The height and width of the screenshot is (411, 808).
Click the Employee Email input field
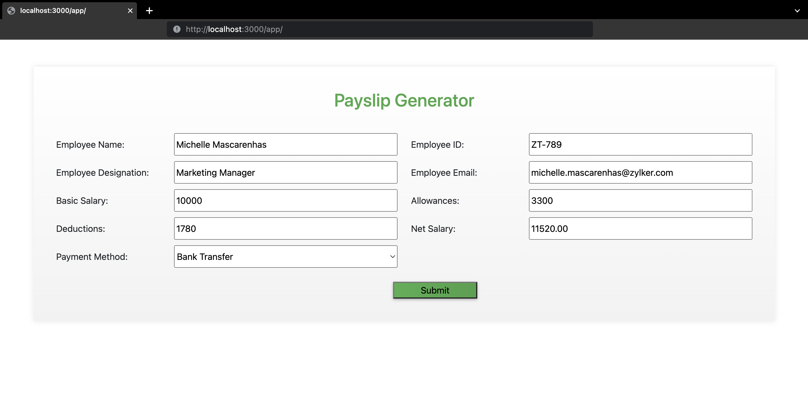pos(640,172)
